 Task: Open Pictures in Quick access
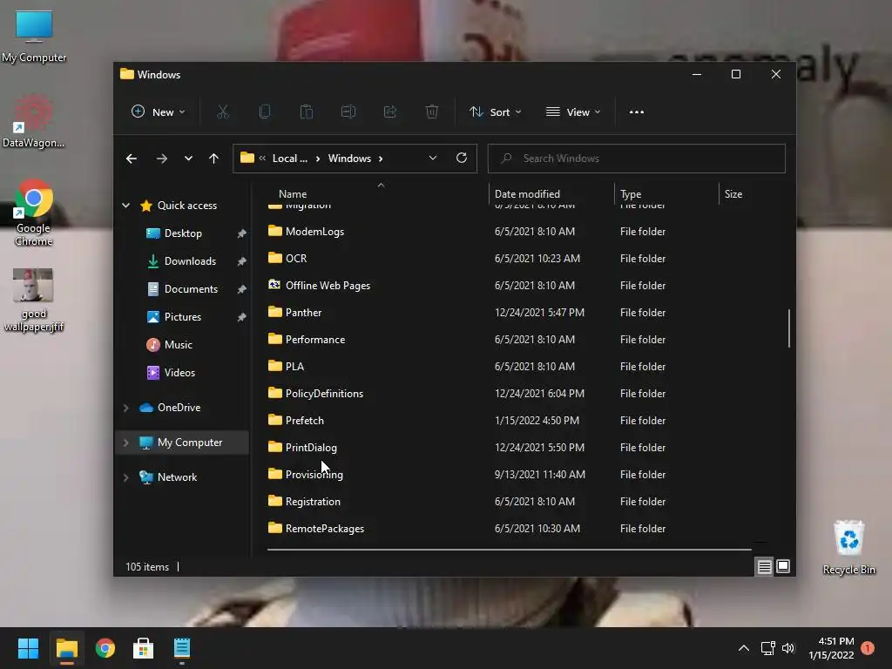point(183,317)
